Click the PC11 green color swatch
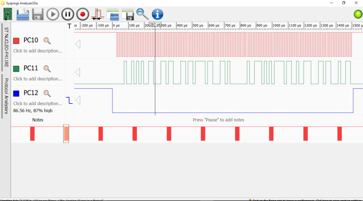 pyautogui.click(x=16, y=69)
